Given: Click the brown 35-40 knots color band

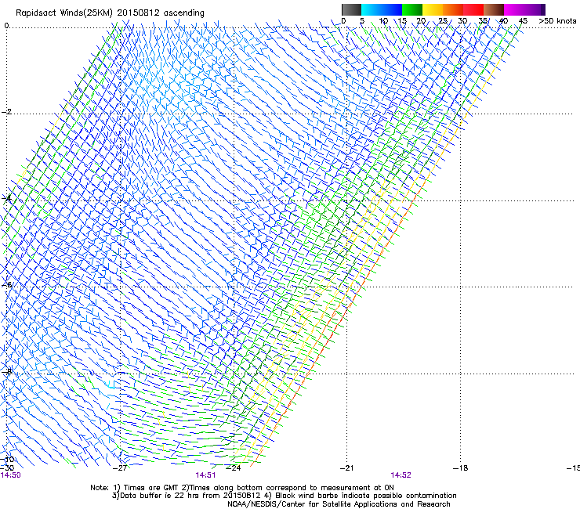Looking at the screenshot, I should coord(494,9).
